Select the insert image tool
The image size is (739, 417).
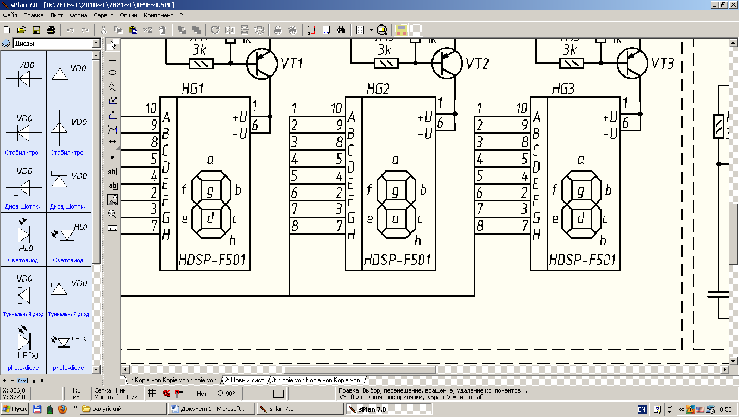click(x=112, y=200)
